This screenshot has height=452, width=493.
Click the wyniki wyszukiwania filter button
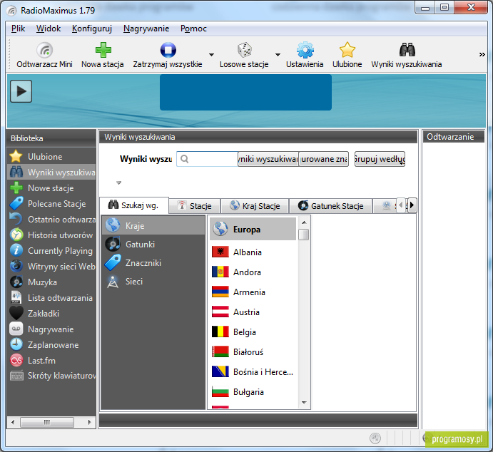[x=268, y=159]
